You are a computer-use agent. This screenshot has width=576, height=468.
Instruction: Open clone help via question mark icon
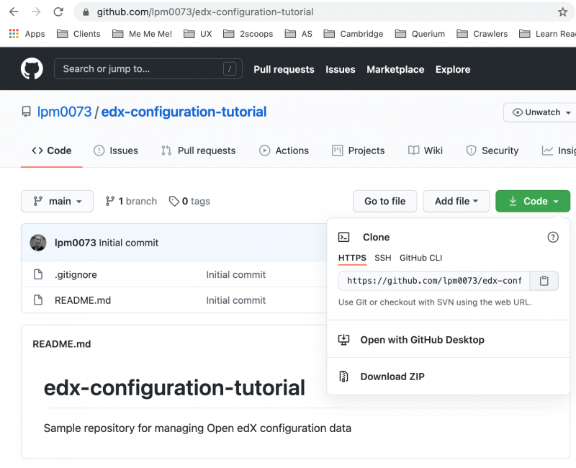552,237
